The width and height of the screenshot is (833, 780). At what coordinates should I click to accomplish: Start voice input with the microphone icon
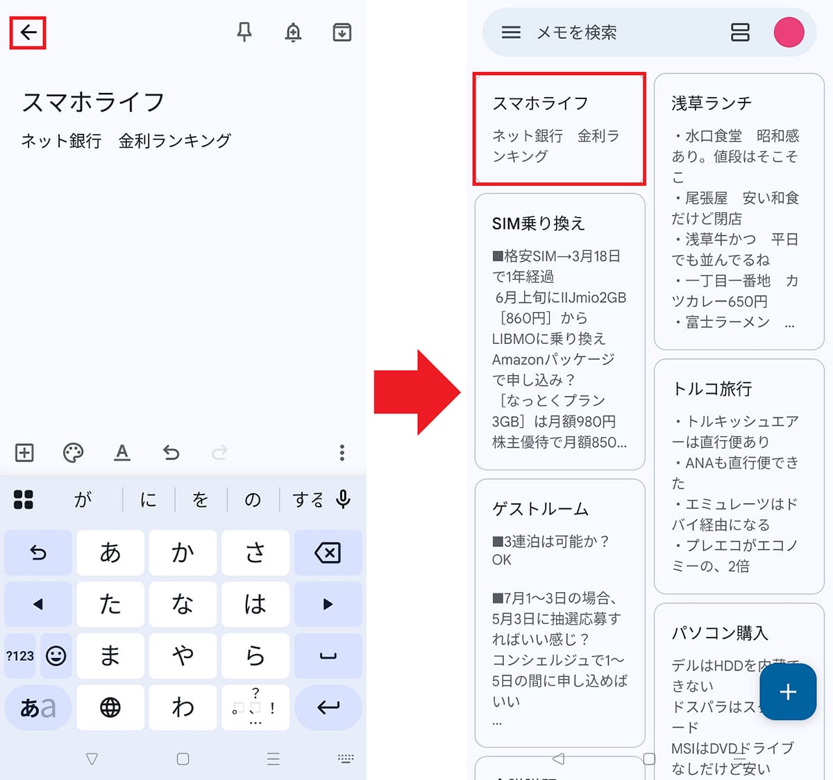point(343,499)
